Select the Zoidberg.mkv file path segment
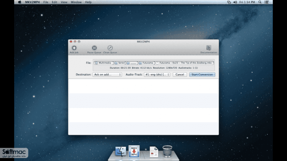This screenshot has height=161, width=287. tap(184, 63)
